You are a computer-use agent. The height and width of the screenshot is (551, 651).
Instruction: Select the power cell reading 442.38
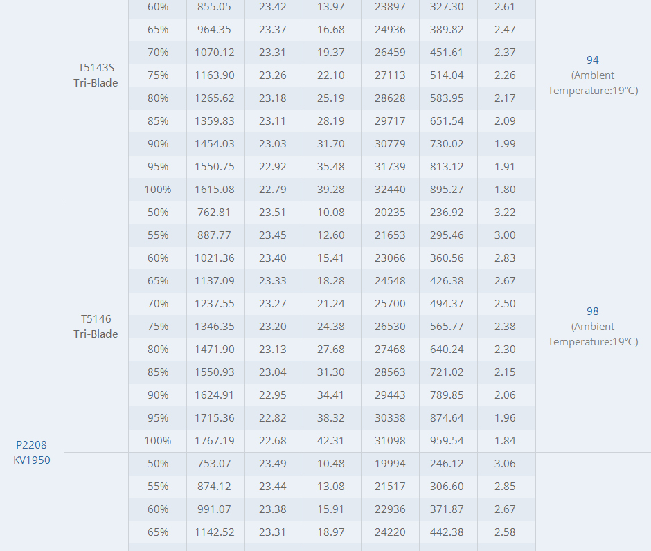click(447, 532)
